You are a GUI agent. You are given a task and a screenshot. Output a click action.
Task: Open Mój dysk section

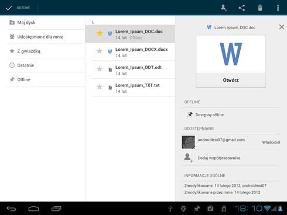[46, 23]
